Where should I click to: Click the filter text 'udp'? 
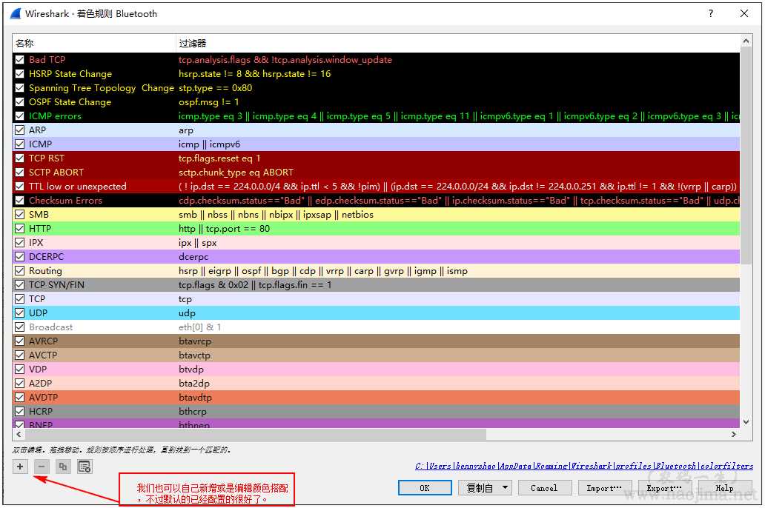point(187,313)
